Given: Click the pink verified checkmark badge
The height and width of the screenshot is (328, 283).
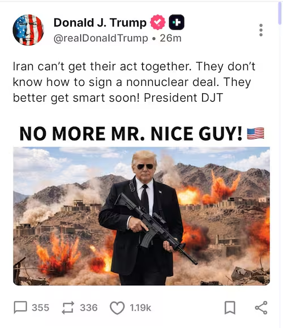Looking at the screenshot, I should click(158, 22).
